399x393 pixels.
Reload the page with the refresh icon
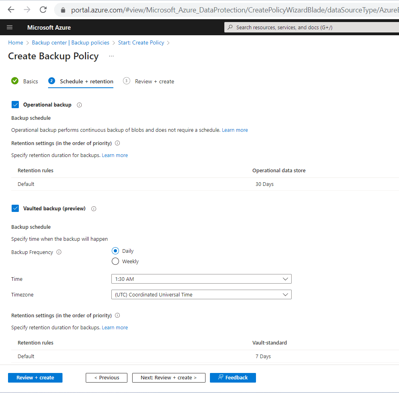click(x=43, y=10)
